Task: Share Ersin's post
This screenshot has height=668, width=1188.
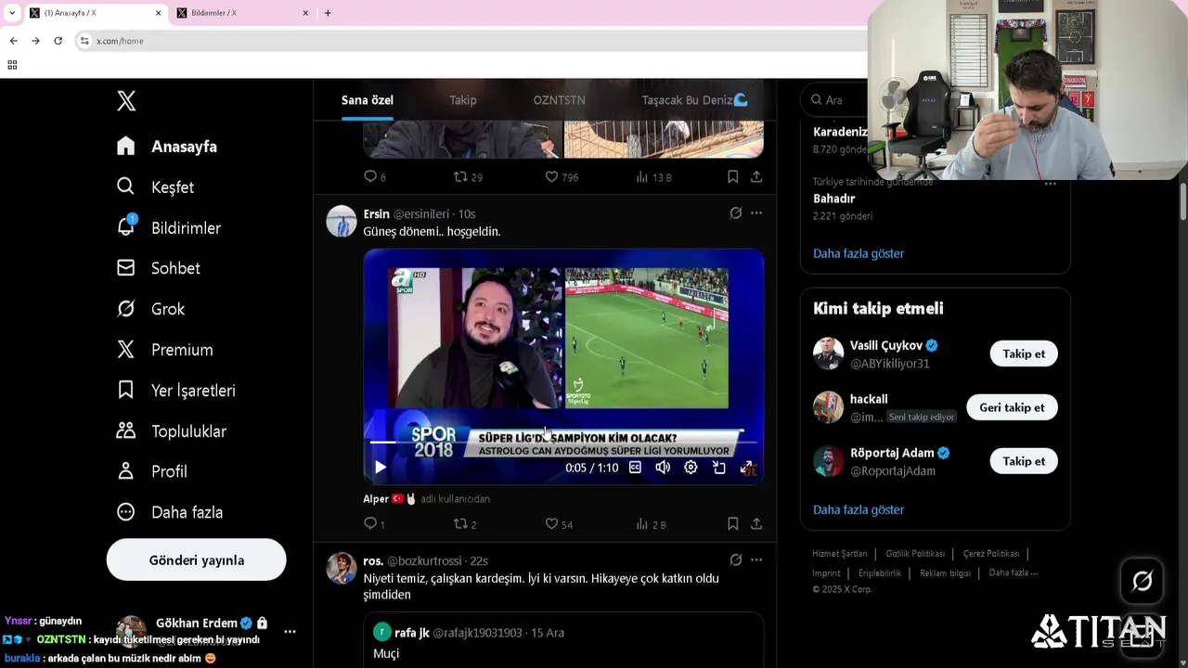Action: pyautogui.click(x=756, y=524)
